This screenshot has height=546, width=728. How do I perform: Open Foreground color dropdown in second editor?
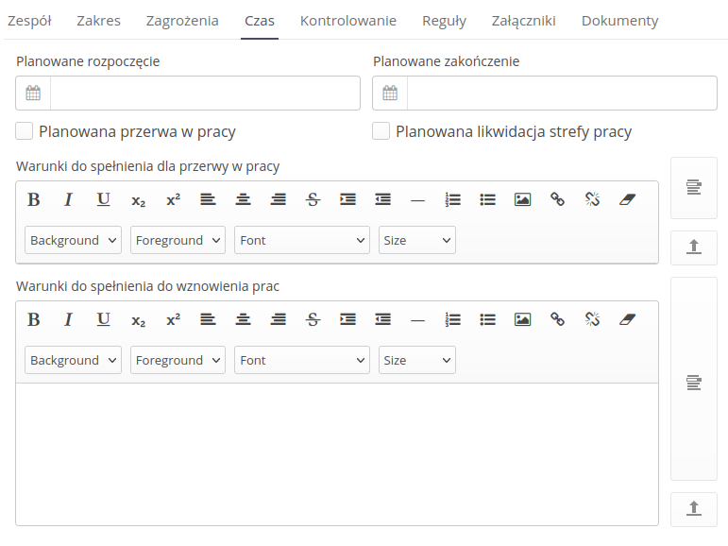pyautogui.click(x=178, y=360)
